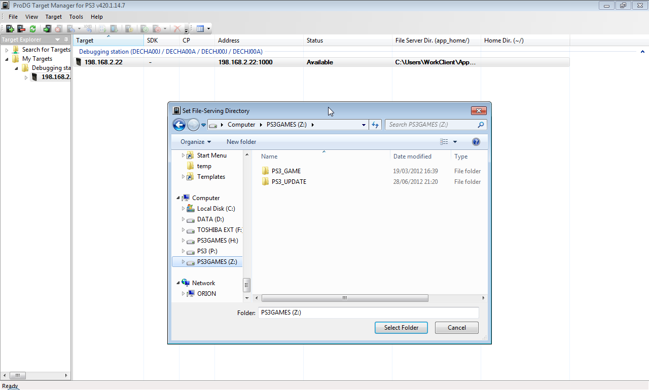Click Computer in the address bar breadcrumb
This screenshot has height=390, width=649.
coord(241,125)
